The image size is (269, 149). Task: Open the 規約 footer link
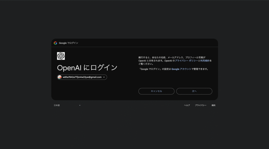click(x=213, y=105)
